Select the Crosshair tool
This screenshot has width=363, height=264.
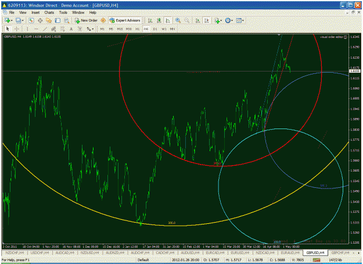(16, 29)
